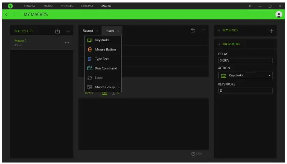This screenshot has height=164, width=287.
Task: Open the Record dropdown
Action: click(x=90, y=31)
